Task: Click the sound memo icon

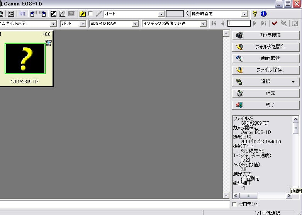Action: [295, 23]
